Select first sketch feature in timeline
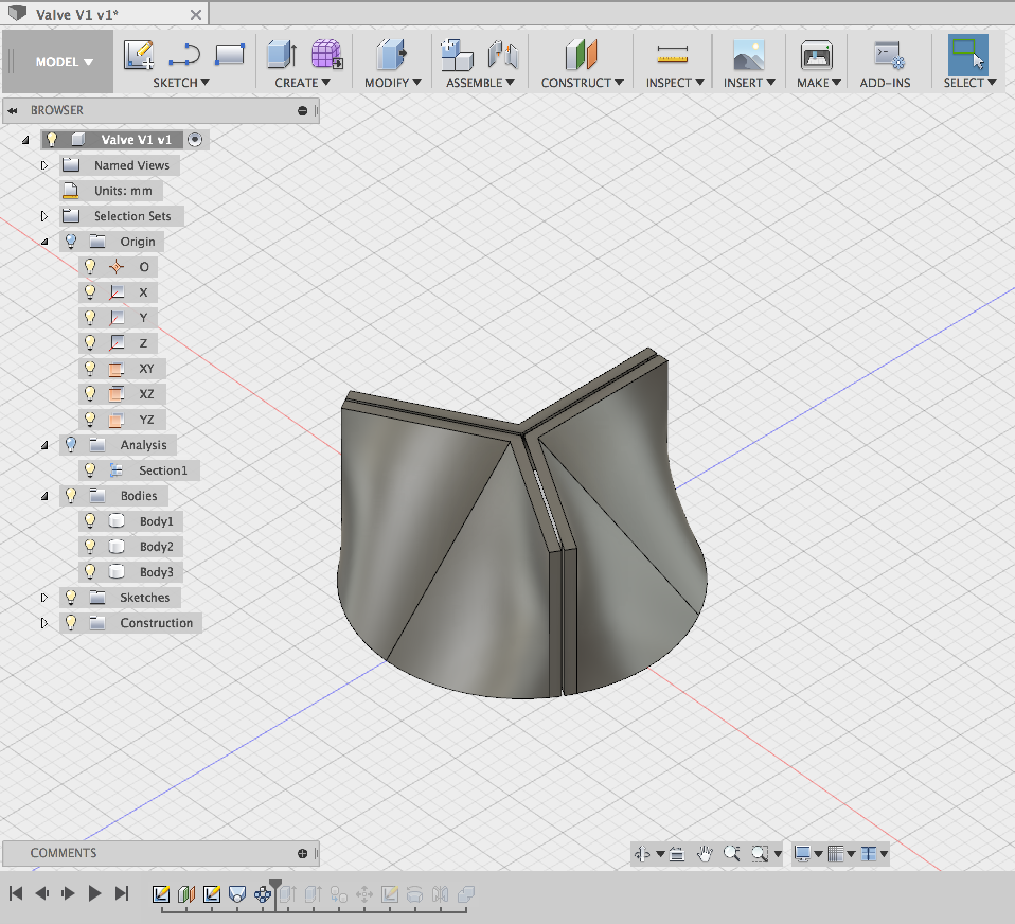 [x=161, y=894]
